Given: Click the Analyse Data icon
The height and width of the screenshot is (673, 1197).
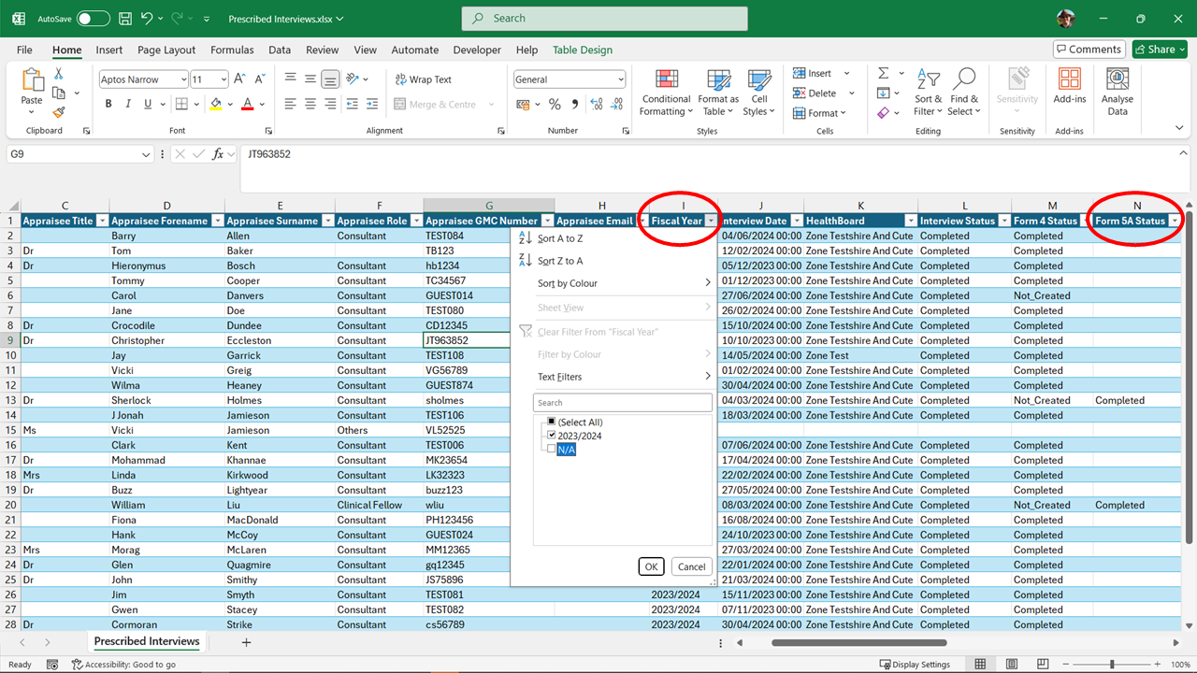Looking at the screenshot, I should [1117, 80].
